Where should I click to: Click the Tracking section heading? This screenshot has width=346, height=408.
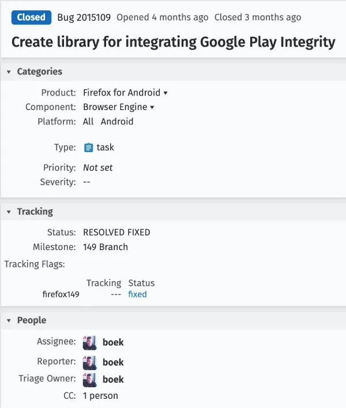(x=35, y=212)
